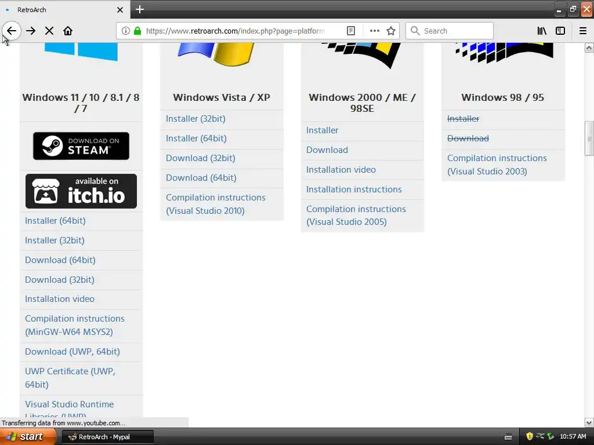Screen dimensions: 594x445
Task: Open Compilation instructions (Visual Studio 2003)
Action: (497, 165)
